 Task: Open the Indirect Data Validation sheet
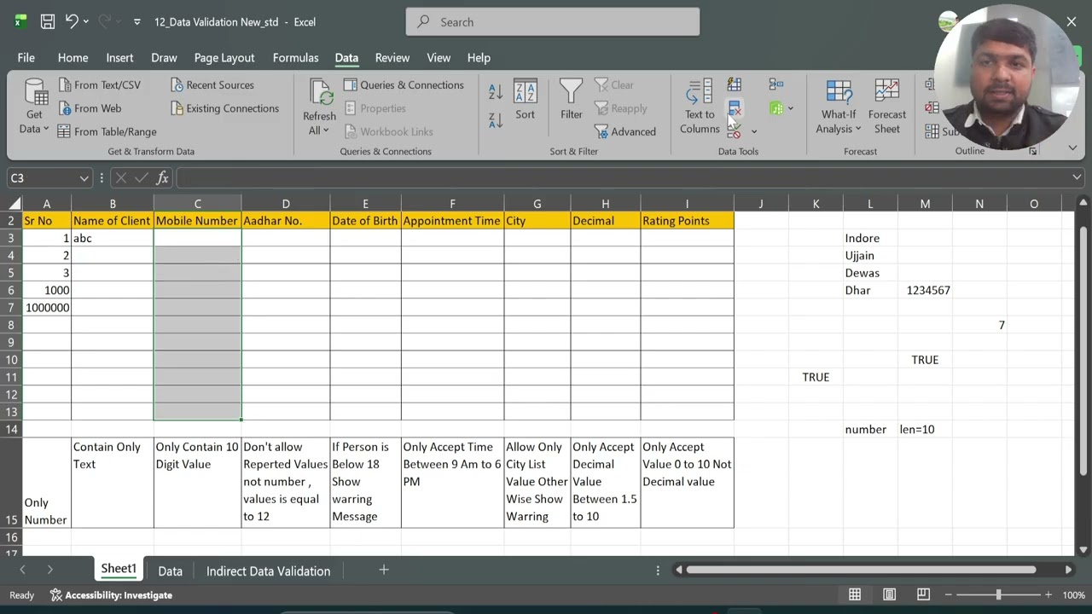point(268,571)
